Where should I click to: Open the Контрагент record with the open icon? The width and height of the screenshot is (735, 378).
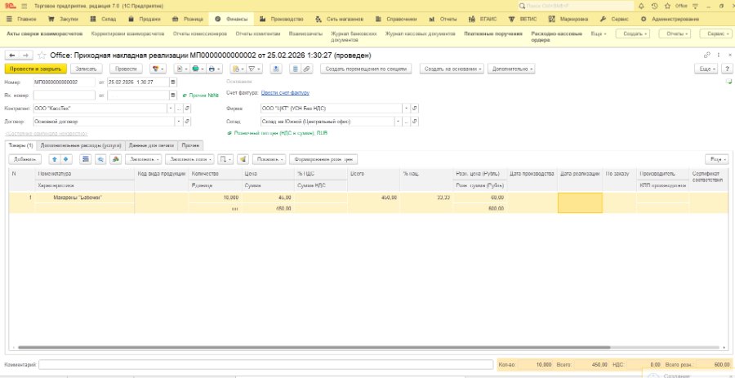(x=187, y=109)
